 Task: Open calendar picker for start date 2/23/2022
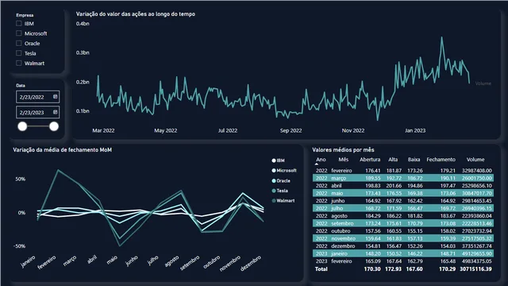pyautogui.click(x=55, y=97)
